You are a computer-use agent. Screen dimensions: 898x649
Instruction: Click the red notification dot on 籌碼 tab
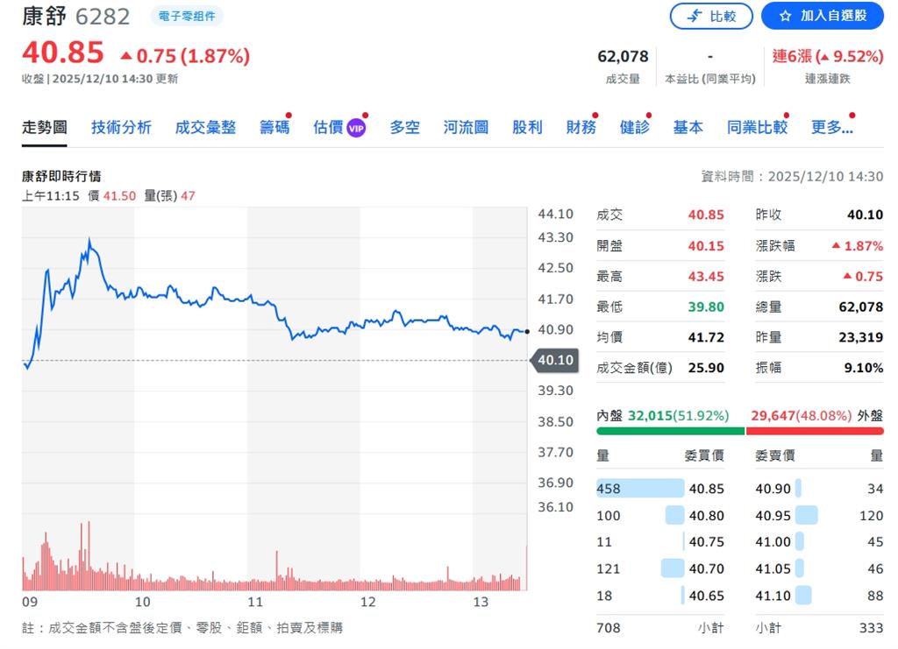click(x=289, y=113)
